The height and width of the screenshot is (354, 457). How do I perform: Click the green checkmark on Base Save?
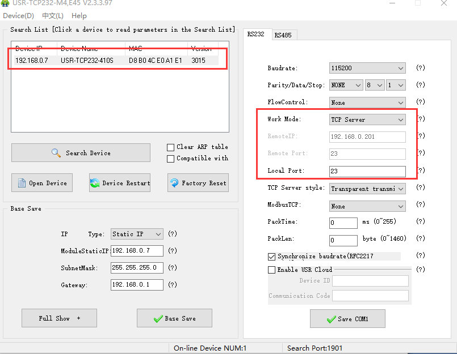[x=158, y=319]
